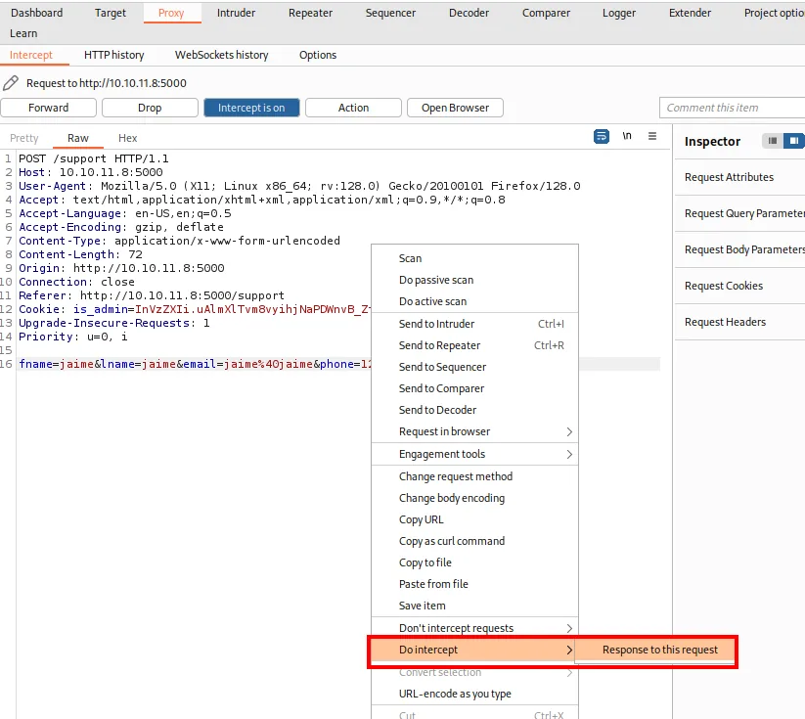Click the Content-Length: 72 header line
The height and width of the screenshot is (719, 805).
click(x=80, y=254)
